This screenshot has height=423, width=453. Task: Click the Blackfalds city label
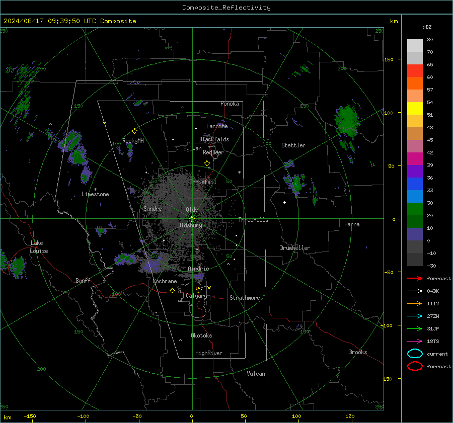pyautogui.click(x=214, y=139)
